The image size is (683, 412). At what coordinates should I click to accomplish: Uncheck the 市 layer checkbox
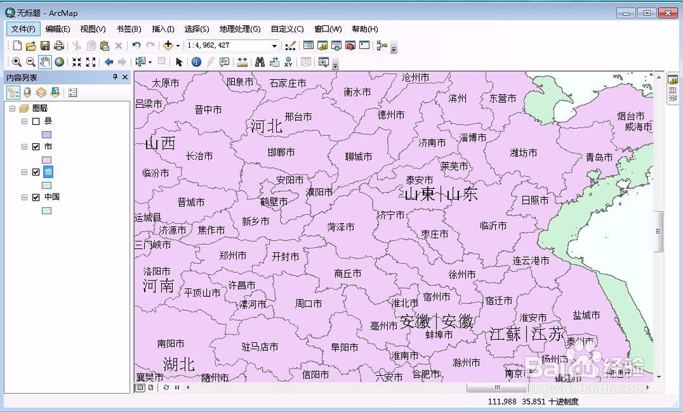[36, 147]
